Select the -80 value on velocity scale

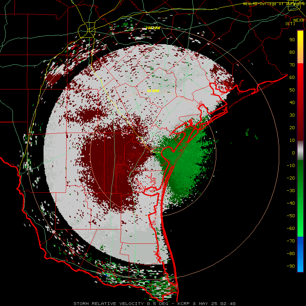pyautogui.click(x=291, y=254)
